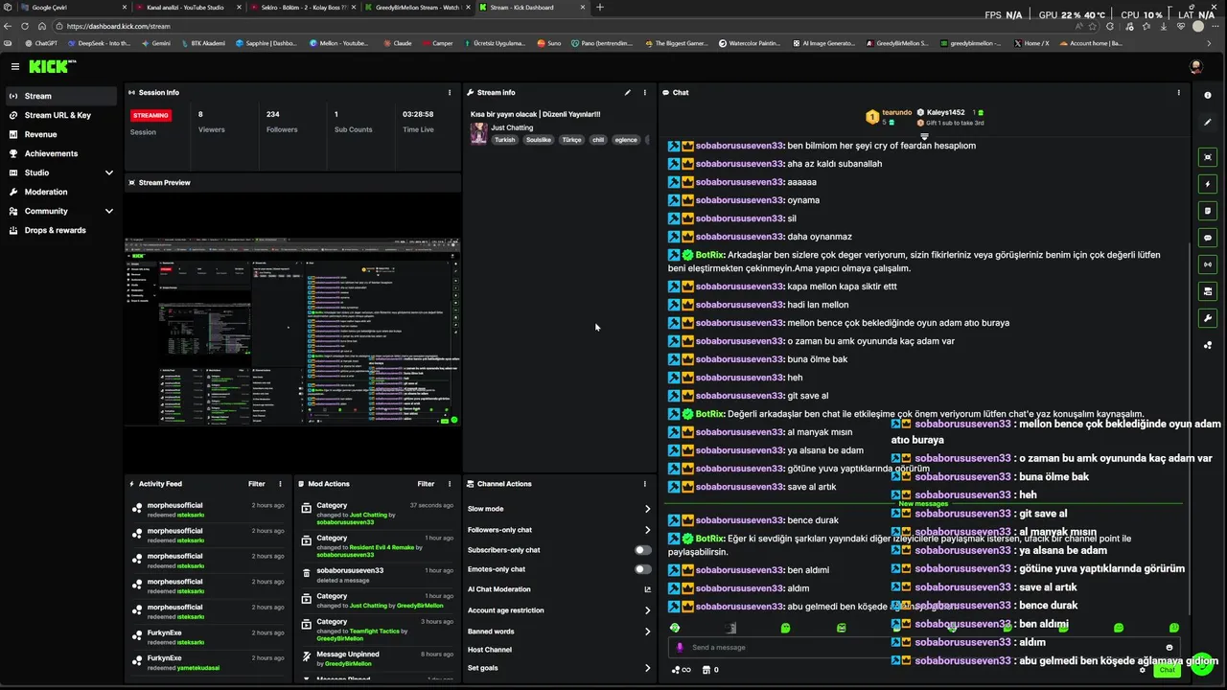Open the hamburger menu next to the Kick logo
This screenshot has height=690, width=1227.
click(15, 66)
